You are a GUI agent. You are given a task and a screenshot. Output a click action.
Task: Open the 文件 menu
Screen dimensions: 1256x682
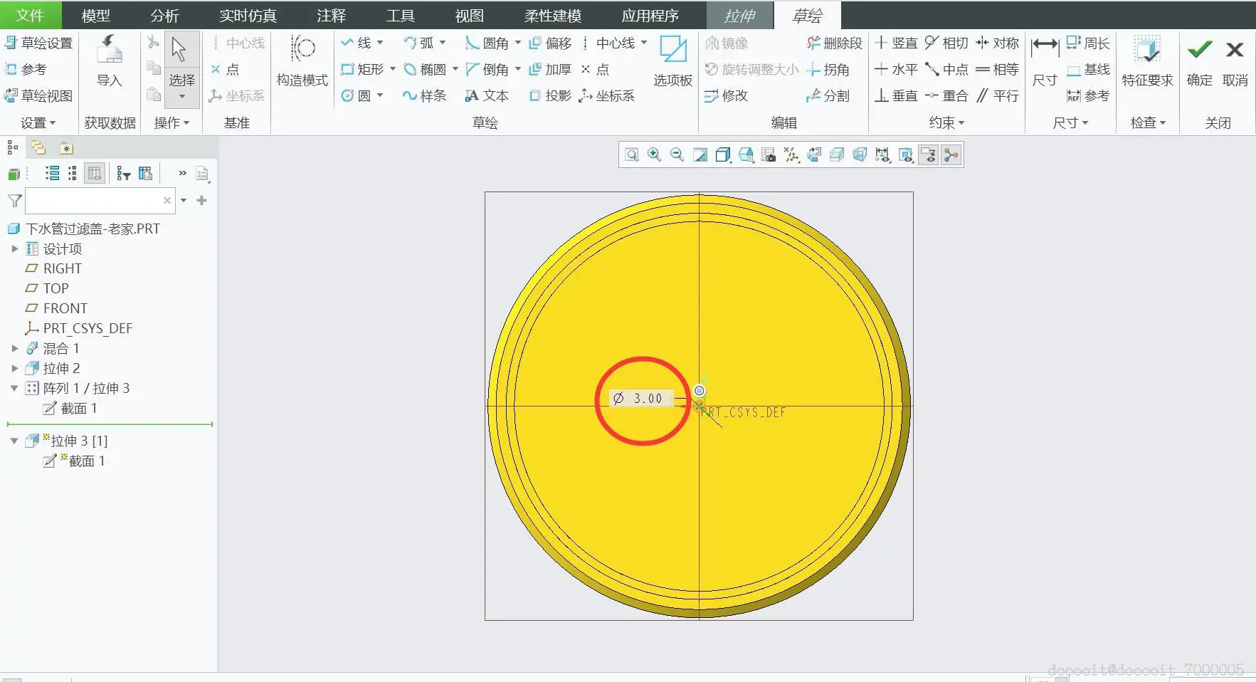pyautogui.click(x=30, y=15)
